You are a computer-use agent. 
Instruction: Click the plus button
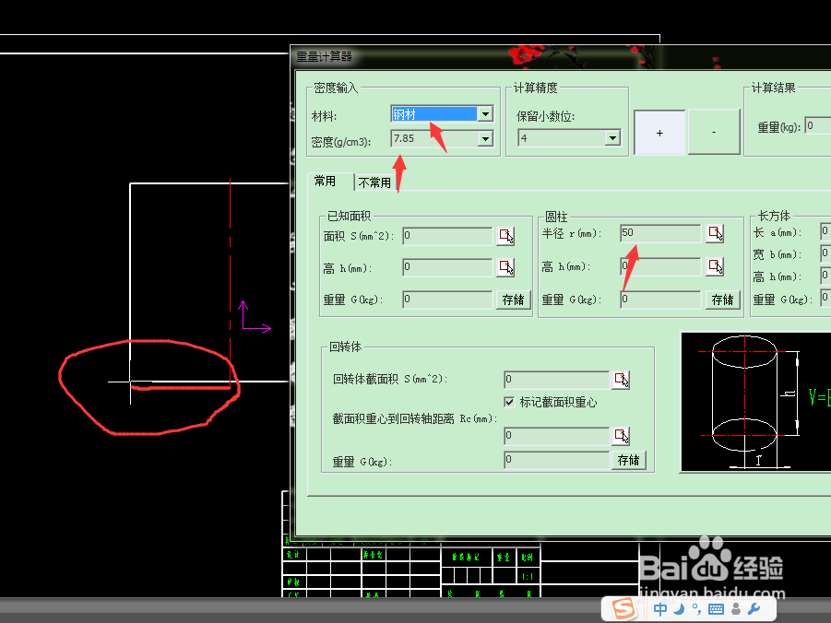point(659,133)
